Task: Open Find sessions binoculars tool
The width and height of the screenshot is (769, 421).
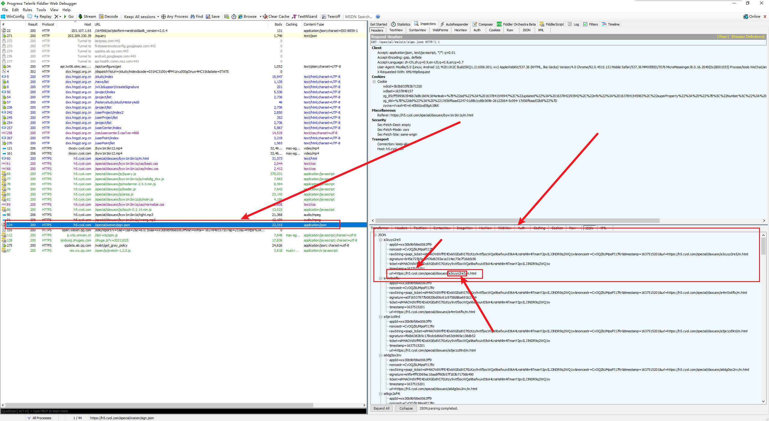Action: 196,17
